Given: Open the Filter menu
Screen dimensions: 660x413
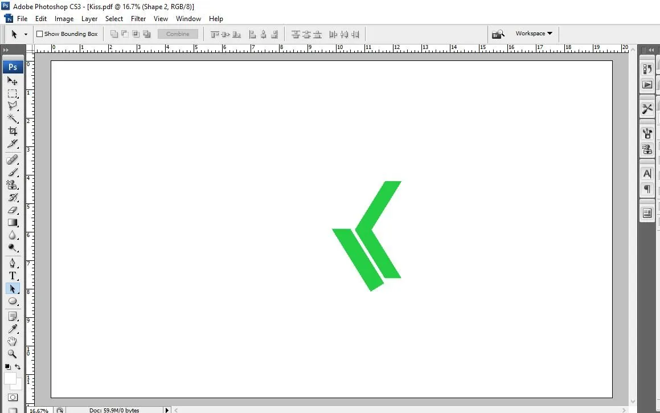Looking at the screenshot, I should coord(138,19).
